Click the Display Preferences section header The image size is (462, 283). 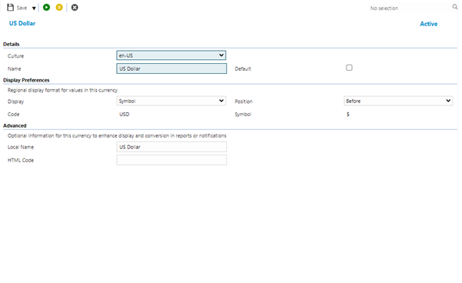pyautogui.click(x=26, y=80)
